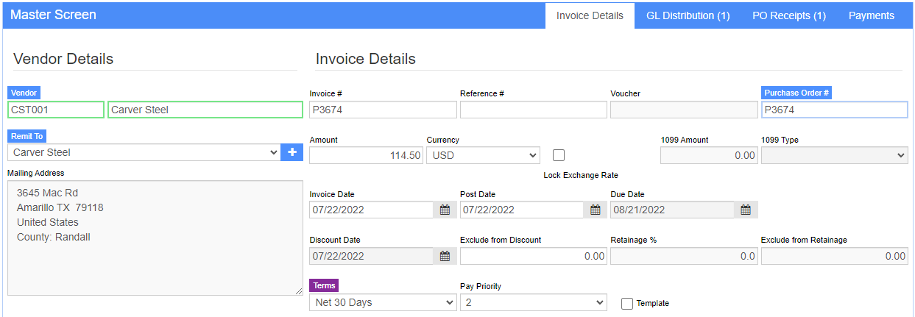The width and height of the screenshot is (915, 317).
Task: Enable the Template checkbox
Action: [x=627, y=303]
